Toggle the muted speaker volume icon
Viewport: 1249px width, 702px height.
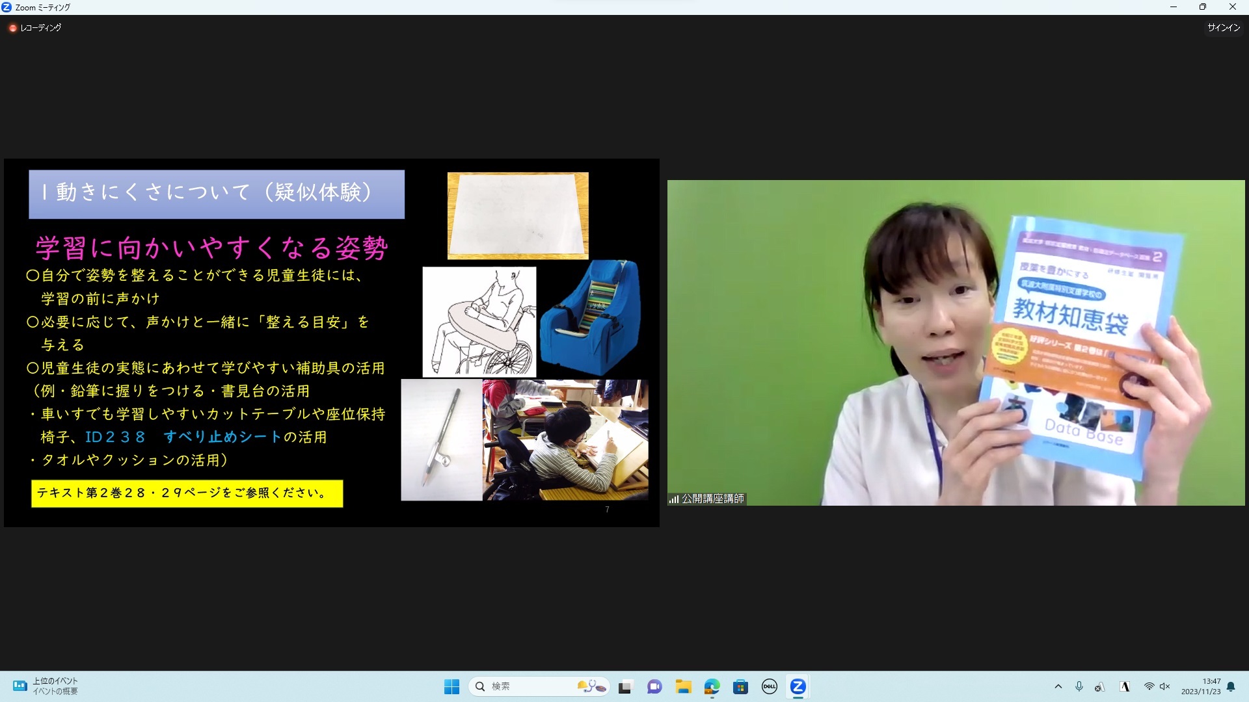coord(1165,686)
